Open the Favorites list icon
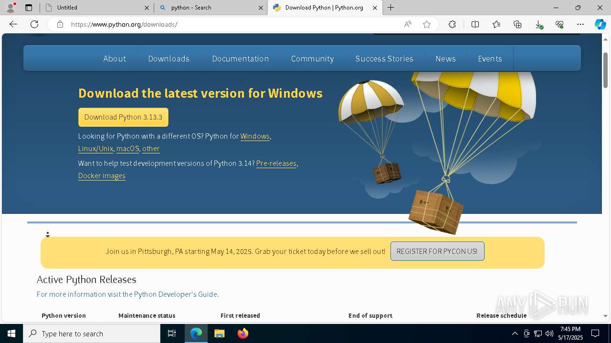This screenshot has width=611, height=343. pyautogui.click(x=496, y=24)
